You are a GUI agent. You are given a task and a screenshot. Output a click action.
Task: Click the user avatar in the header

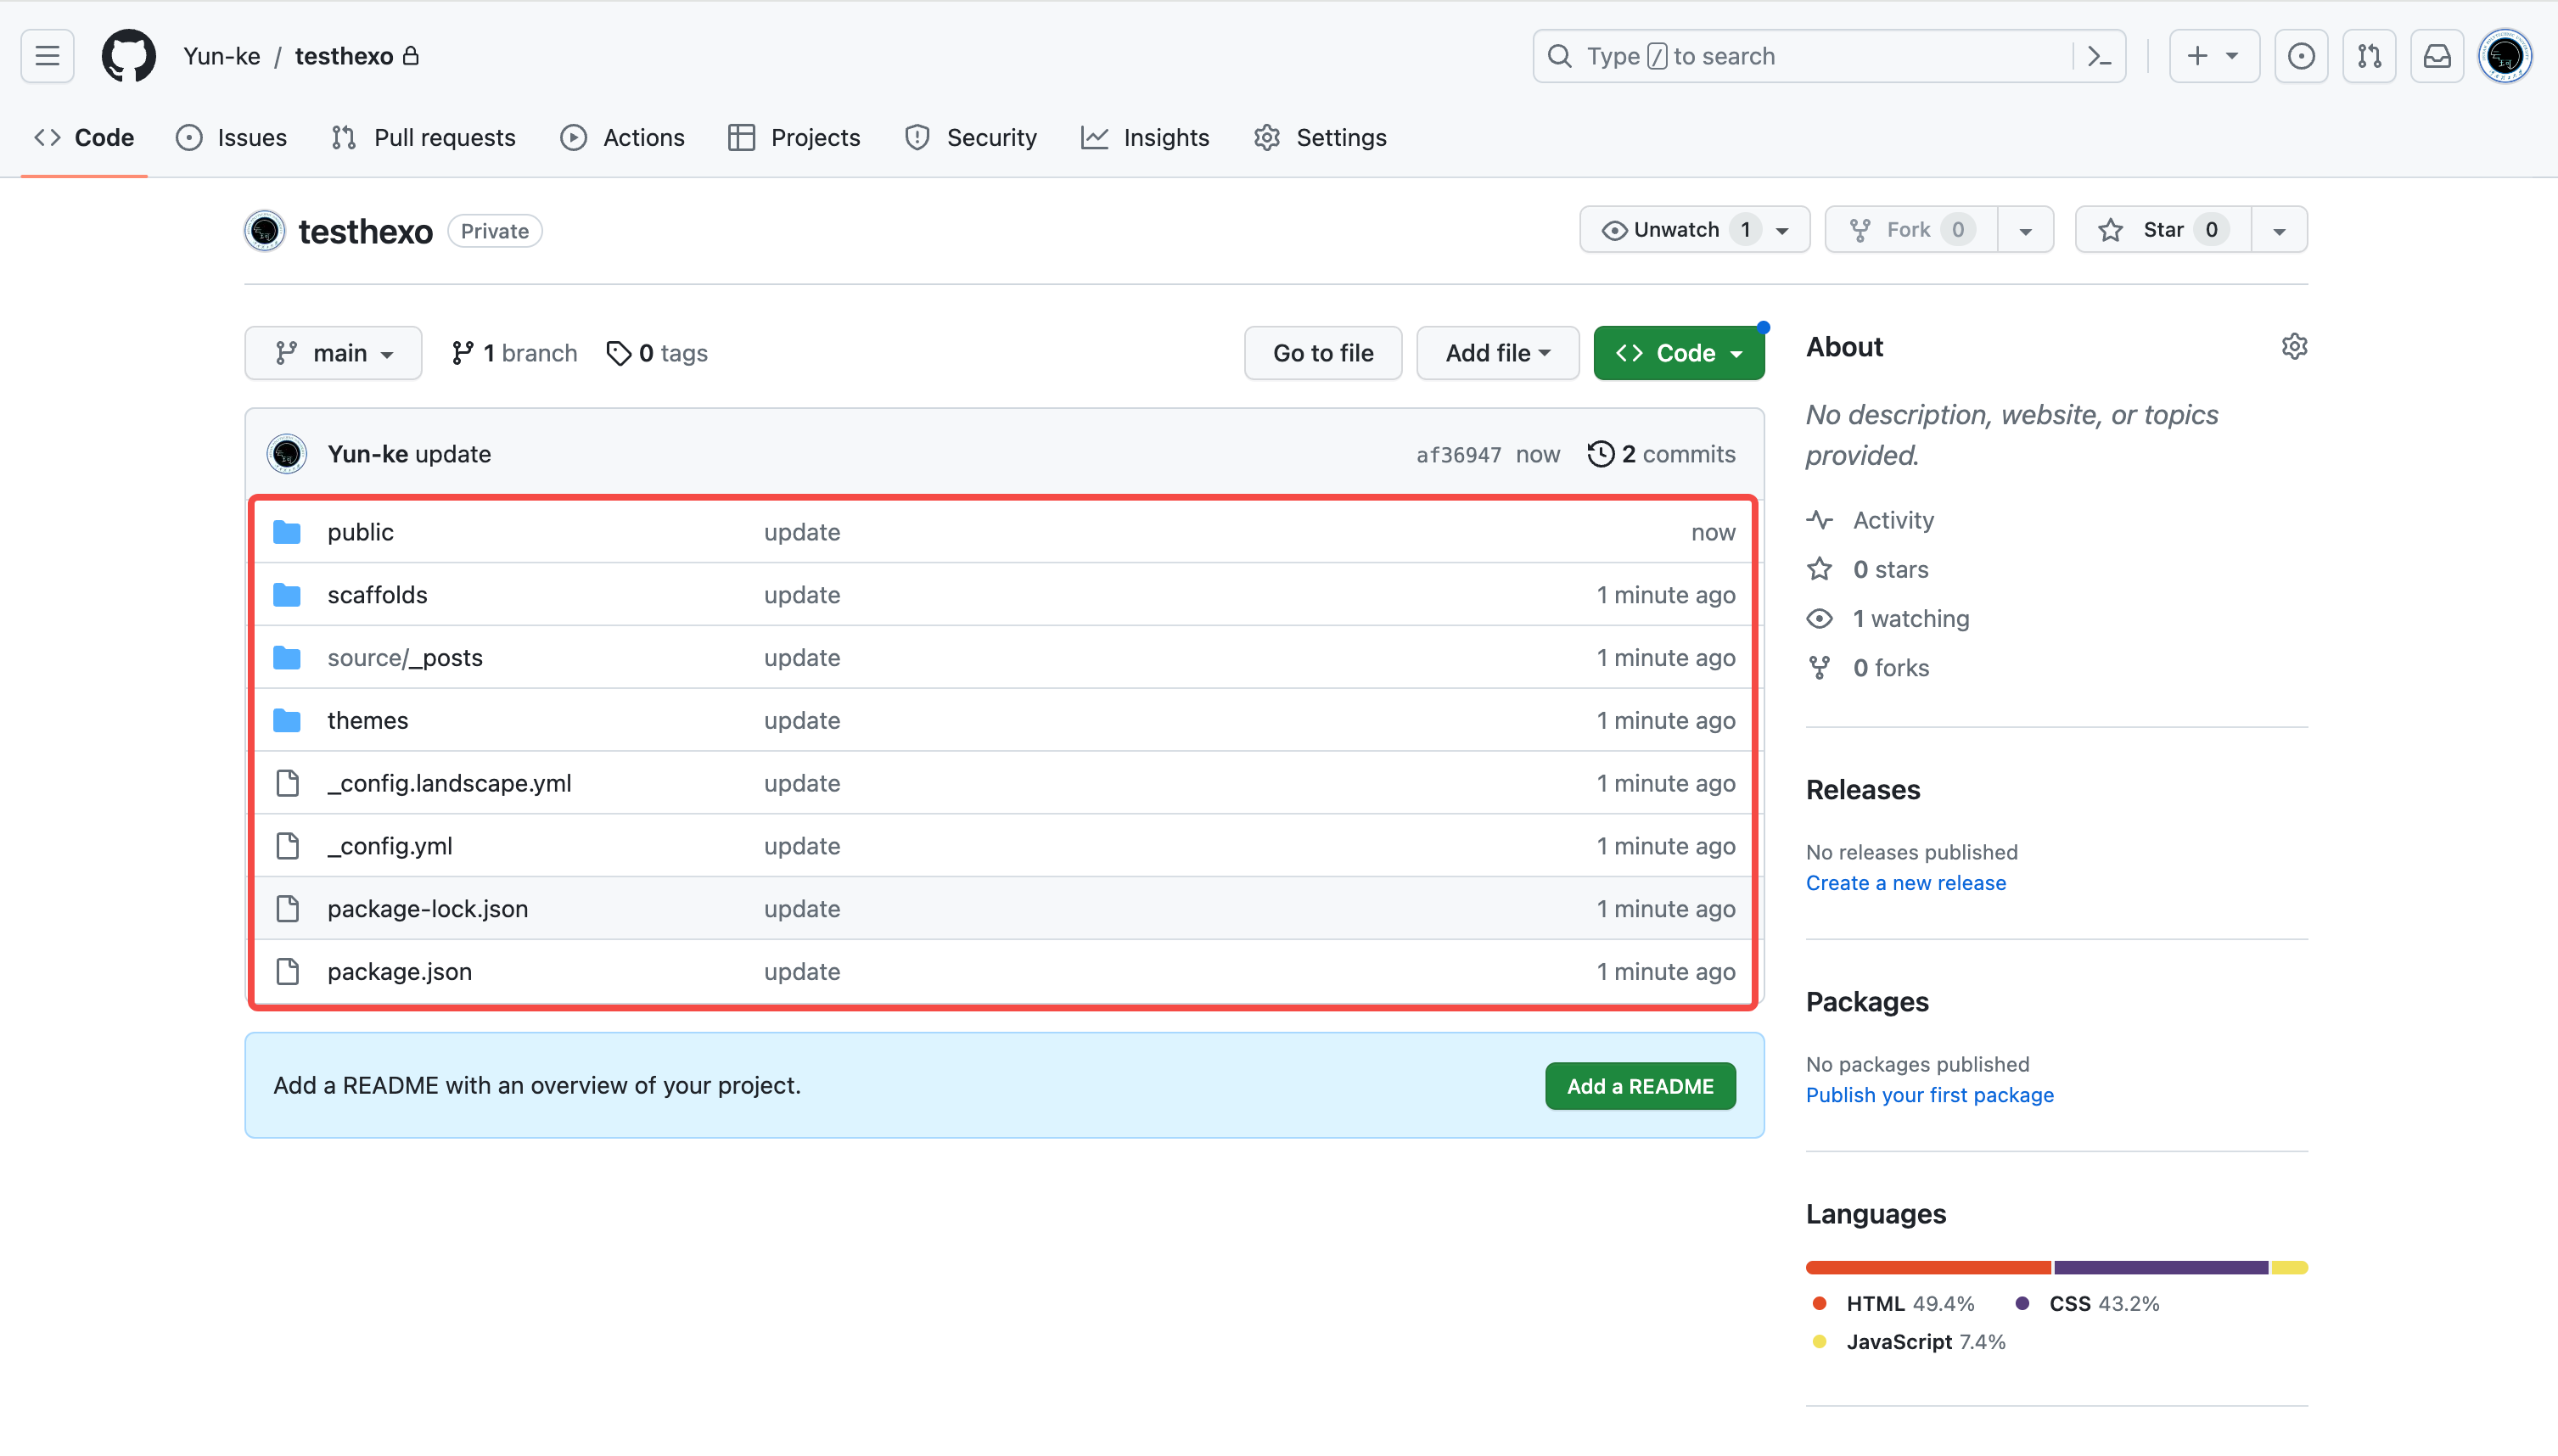click(x=2505, y=56)
